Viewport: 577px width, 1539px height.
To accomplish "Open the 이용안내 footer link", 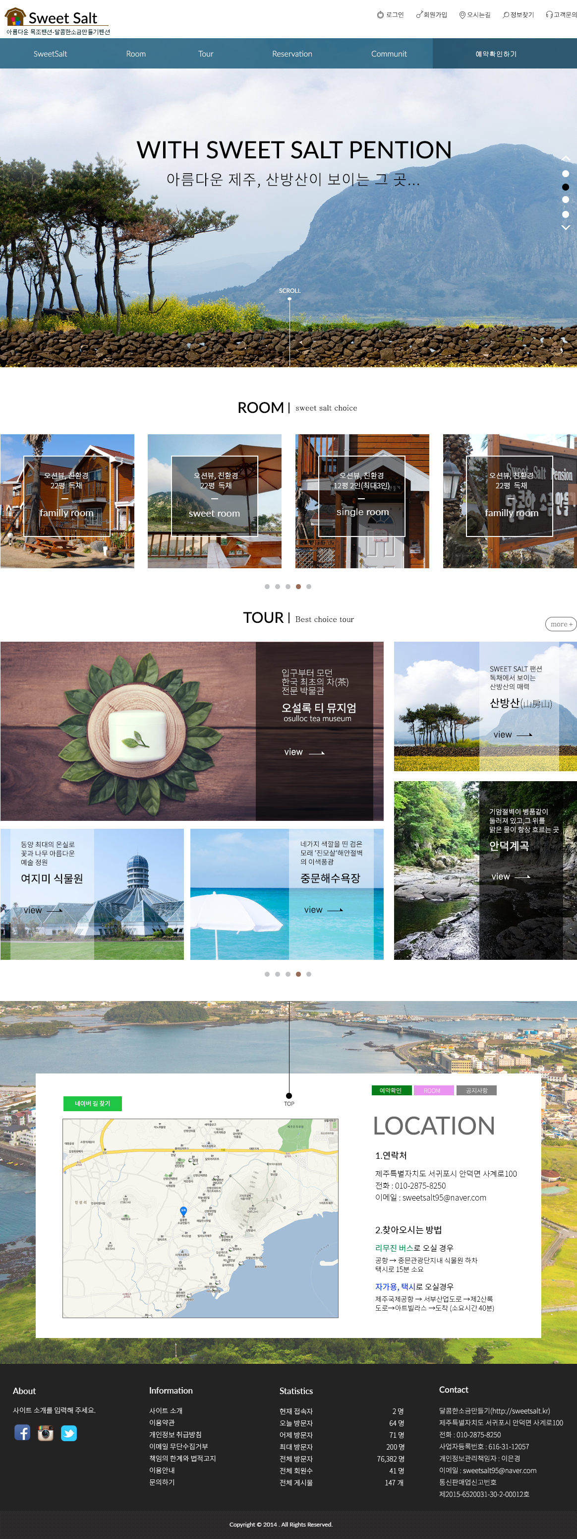I will click(162, 1471).
